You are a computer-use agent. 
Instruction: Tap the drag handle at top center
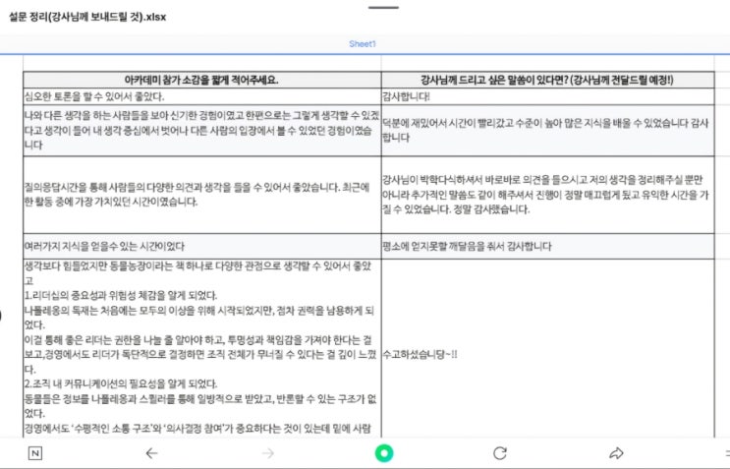click(383, 8)
